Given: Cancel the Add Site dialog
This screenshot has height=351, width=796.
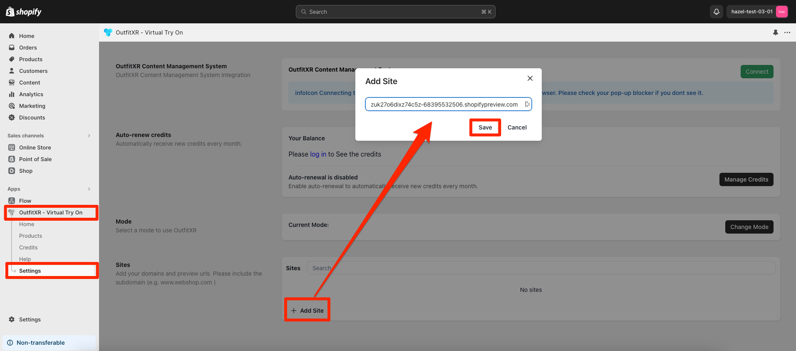Looking at the screenshot, I should click(x=517, y=127).
